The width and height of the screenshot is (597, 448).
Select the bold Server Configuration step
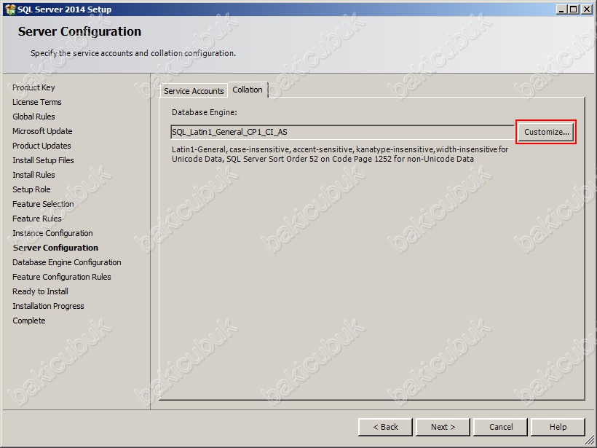click(55, 248)
